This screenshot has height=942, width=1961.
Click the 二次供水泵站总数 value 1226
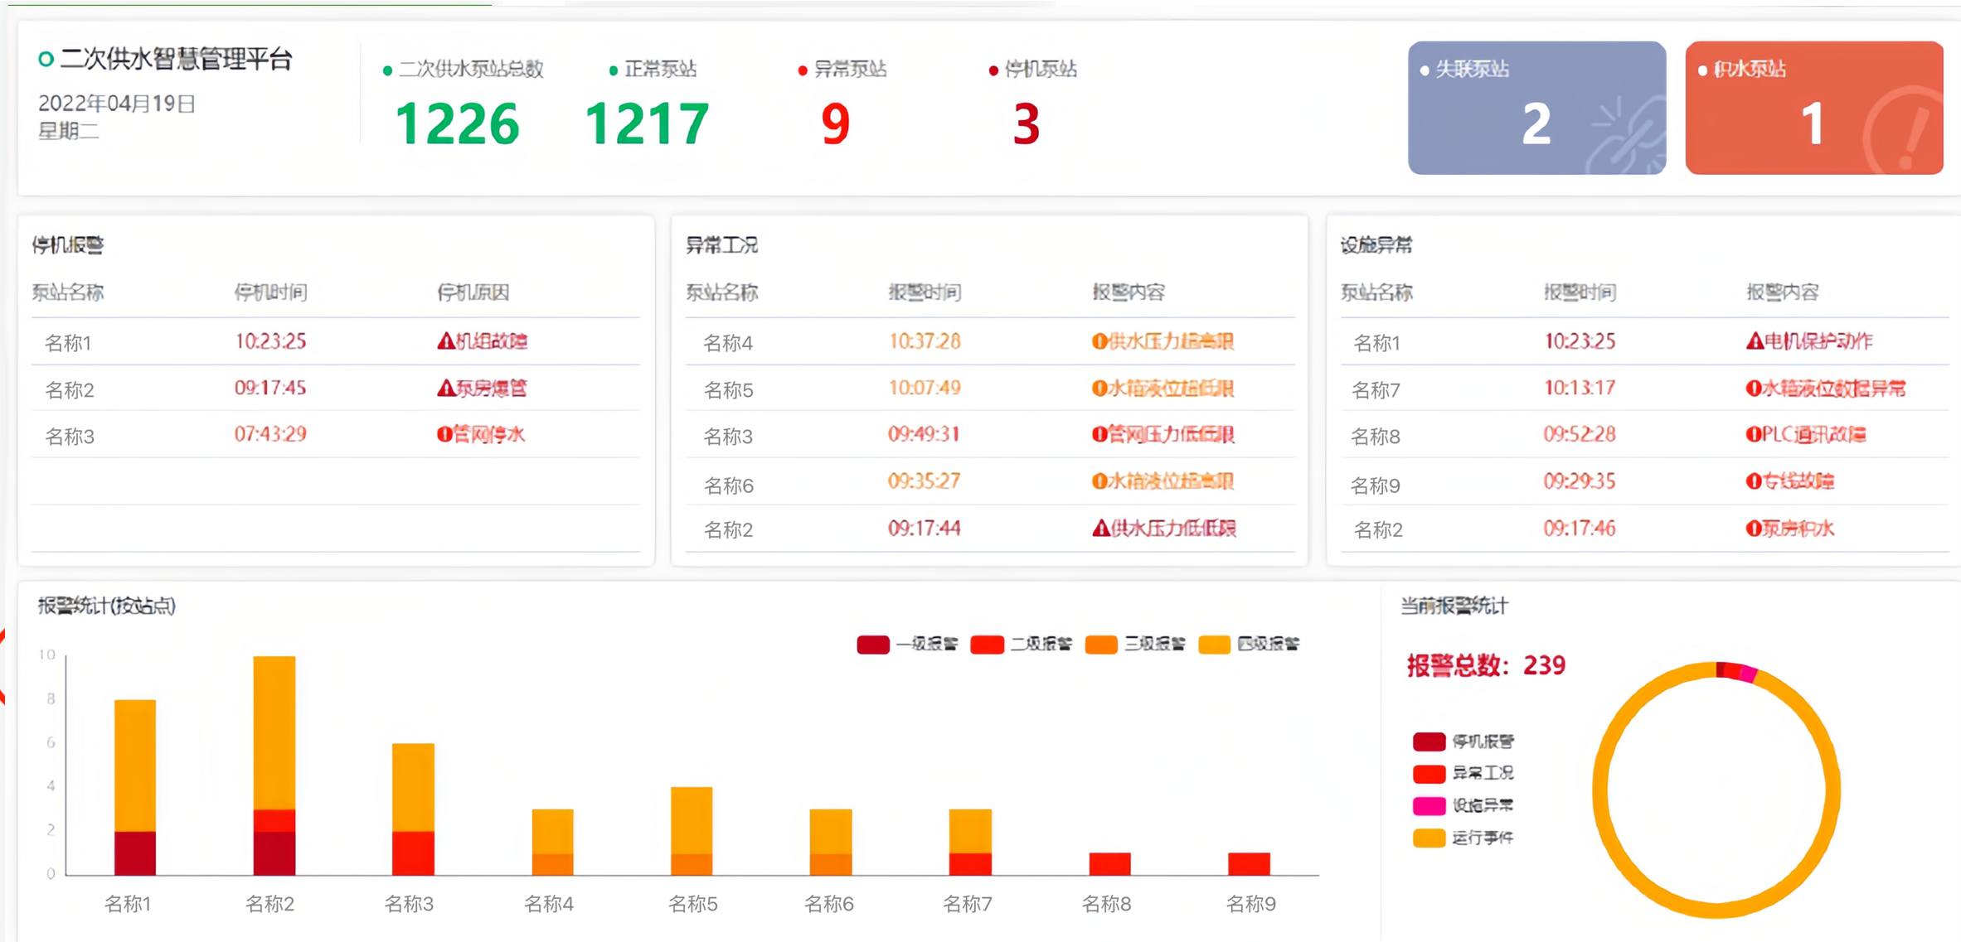tap(457, 124)
